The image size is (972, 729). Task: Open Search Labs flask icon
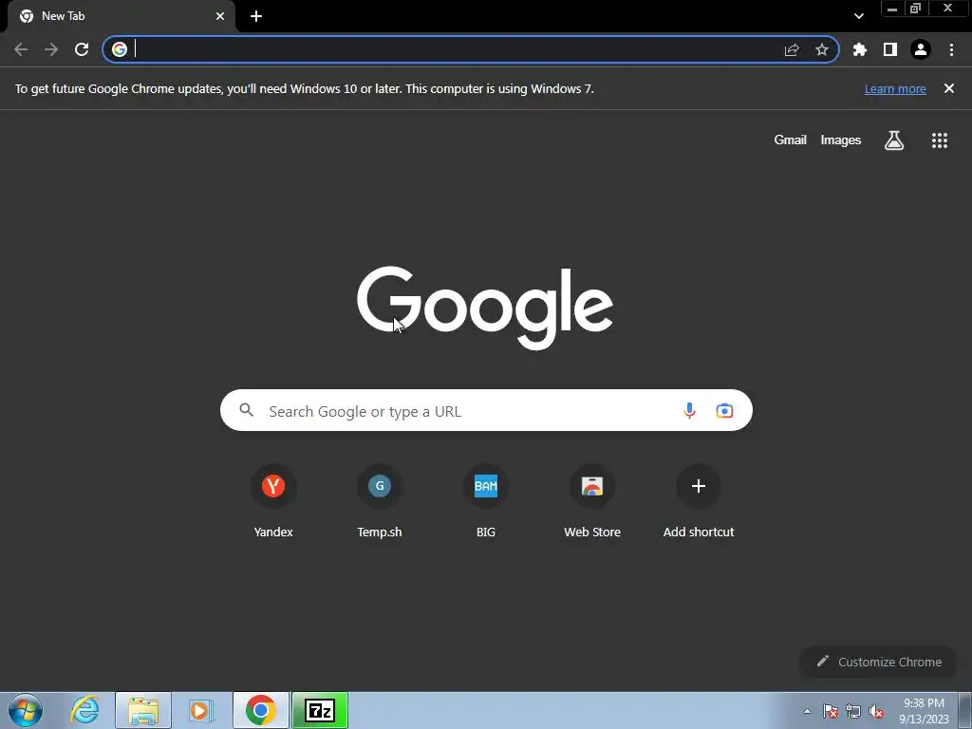[894, 140]
